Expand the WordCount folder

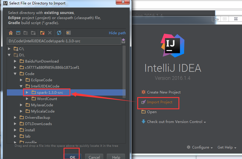coord(27,99)
